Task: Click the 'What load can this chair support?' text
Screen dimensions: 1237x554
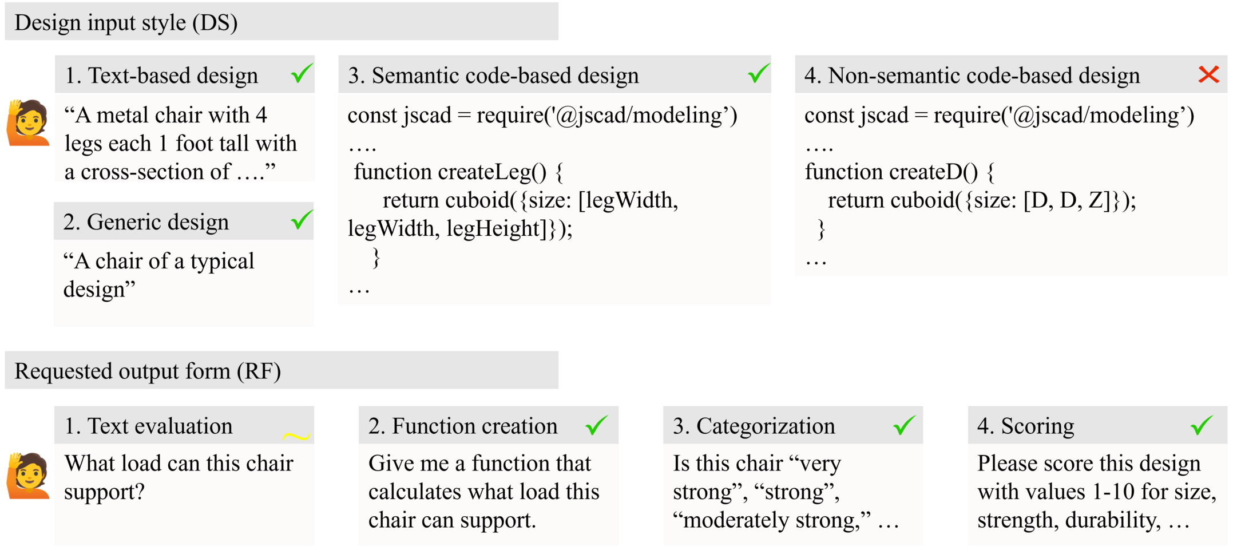Action: 179,477
